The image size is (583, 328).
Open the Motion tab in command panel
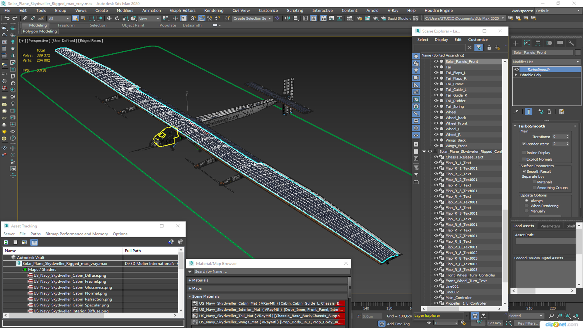point(549,43)
